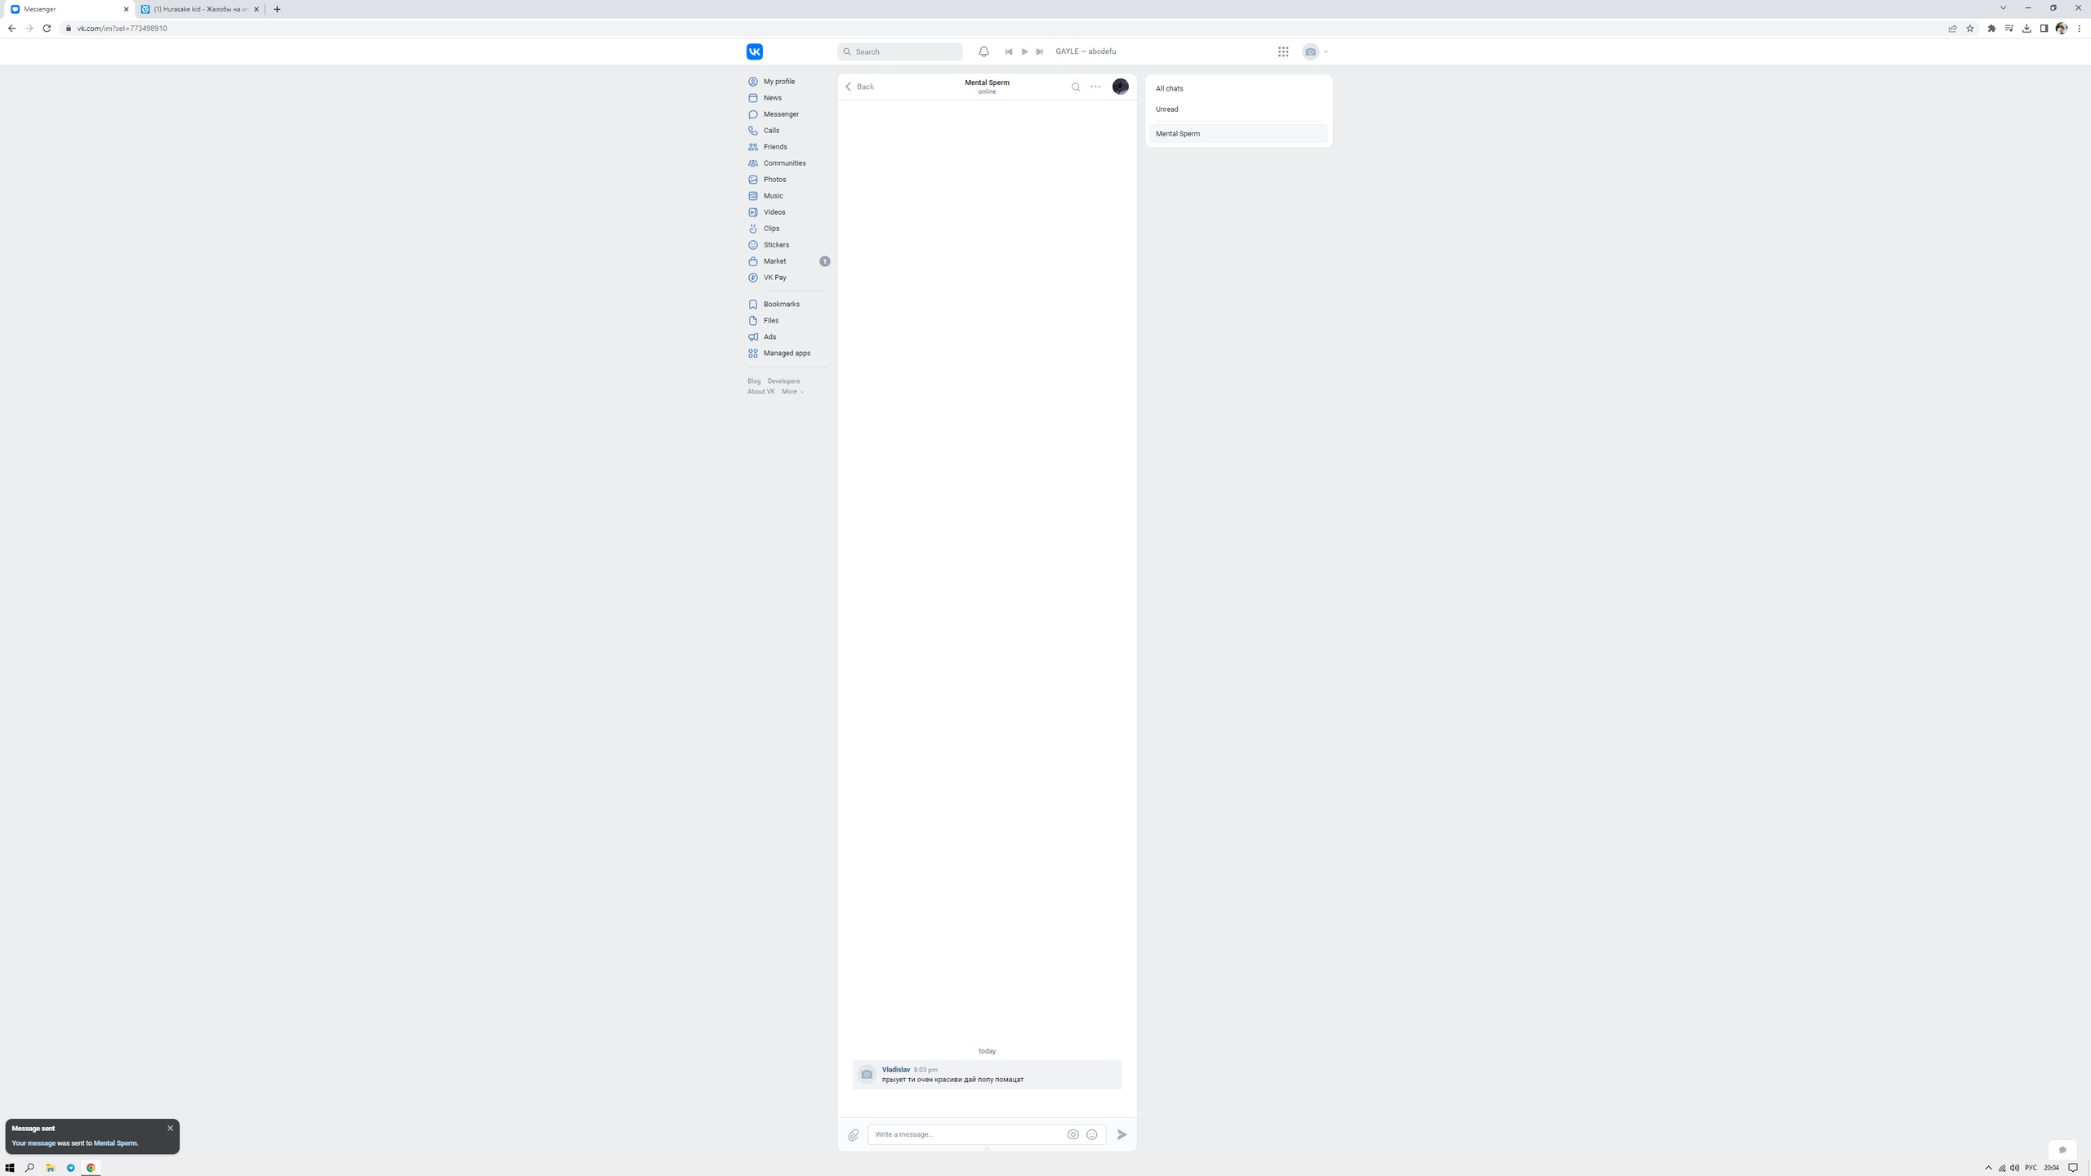Open the emoji picker in message box
This screenshot has width=2091, height=1176.
(1091, 1134)
